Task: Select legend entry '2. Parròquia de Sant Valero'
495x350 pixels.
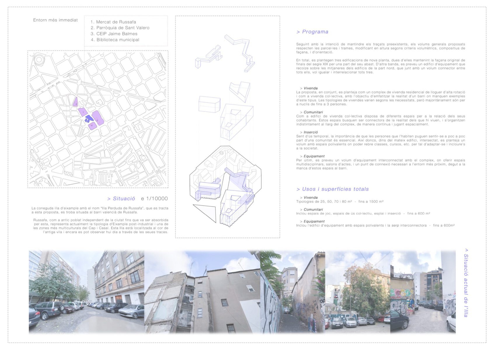Action: pos(120,28)
